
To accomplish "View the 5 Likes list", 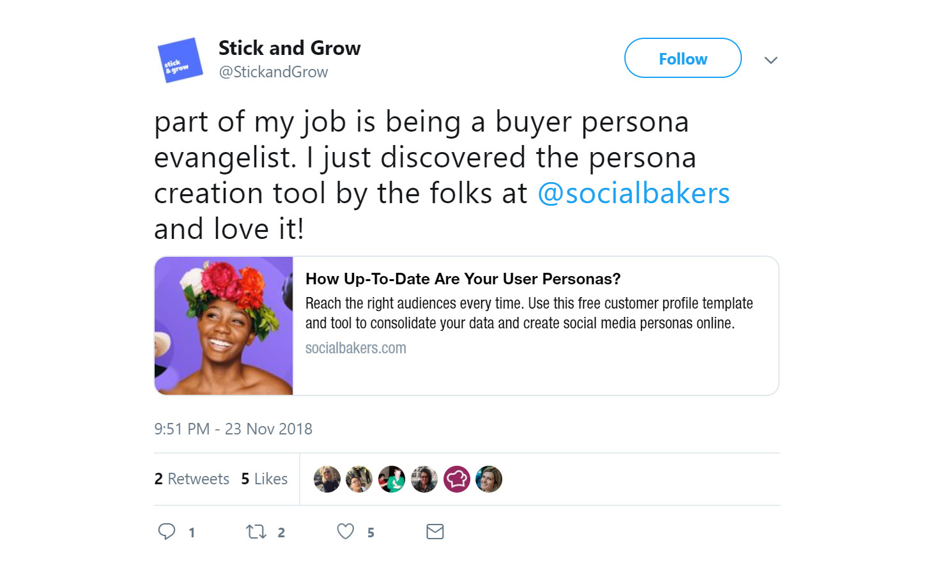I will [x=265, y=479].
